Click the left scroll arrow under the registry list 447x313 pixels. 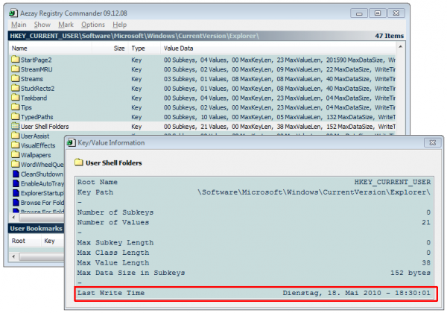click(13, 217)
